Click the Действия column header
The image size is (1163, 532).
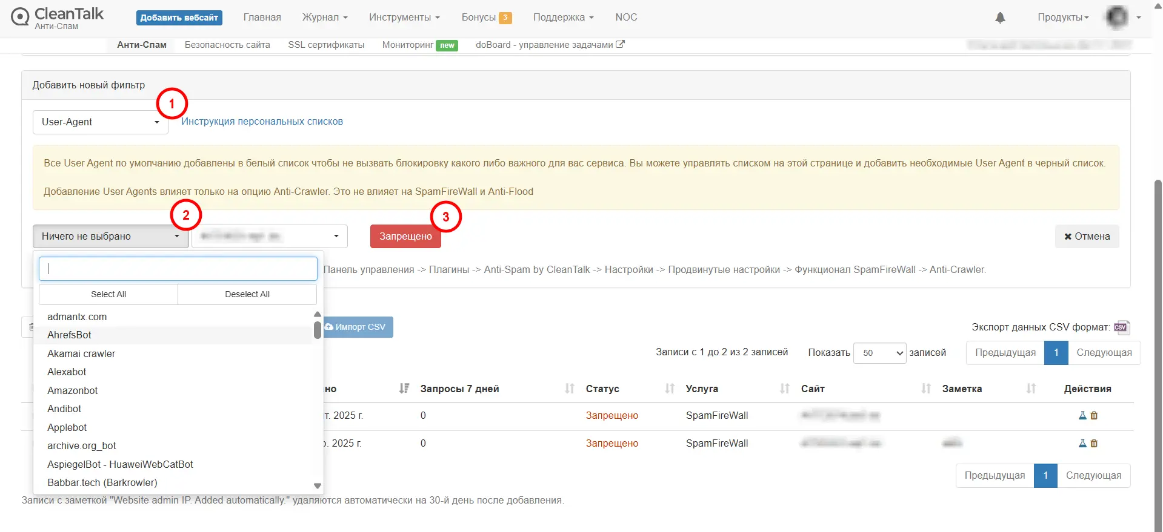[1088, 389]
